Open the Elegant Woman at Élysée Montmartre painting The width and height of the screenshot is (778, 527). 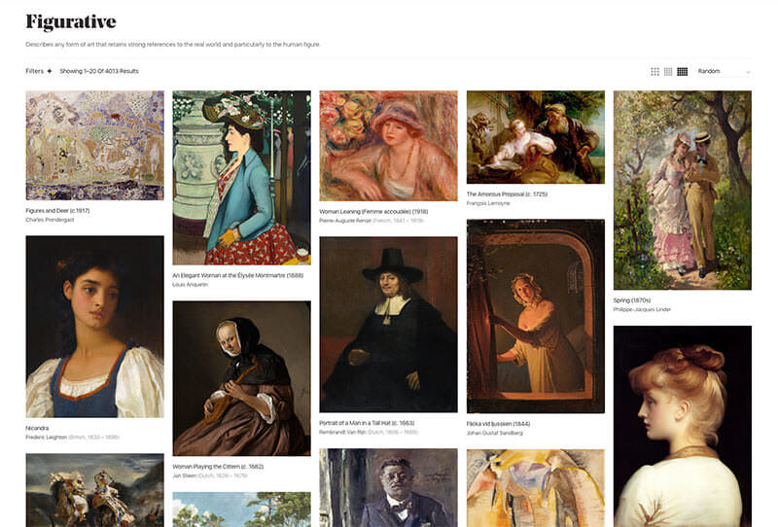tap(241, 178)
